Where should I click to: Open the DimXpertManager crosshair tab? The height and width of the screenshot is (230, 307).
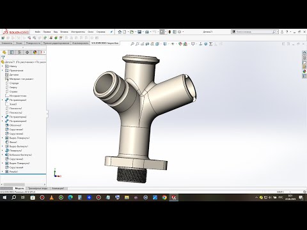coord(28,52)
